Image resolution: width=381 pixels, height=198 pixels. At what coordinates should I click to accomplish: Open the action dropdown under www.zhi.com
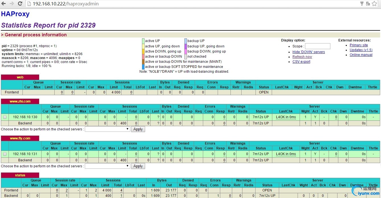(x=108, y=129)
